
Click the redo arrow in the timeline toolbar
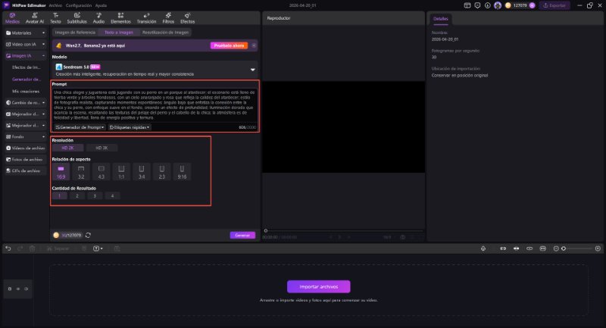point(20,248)
